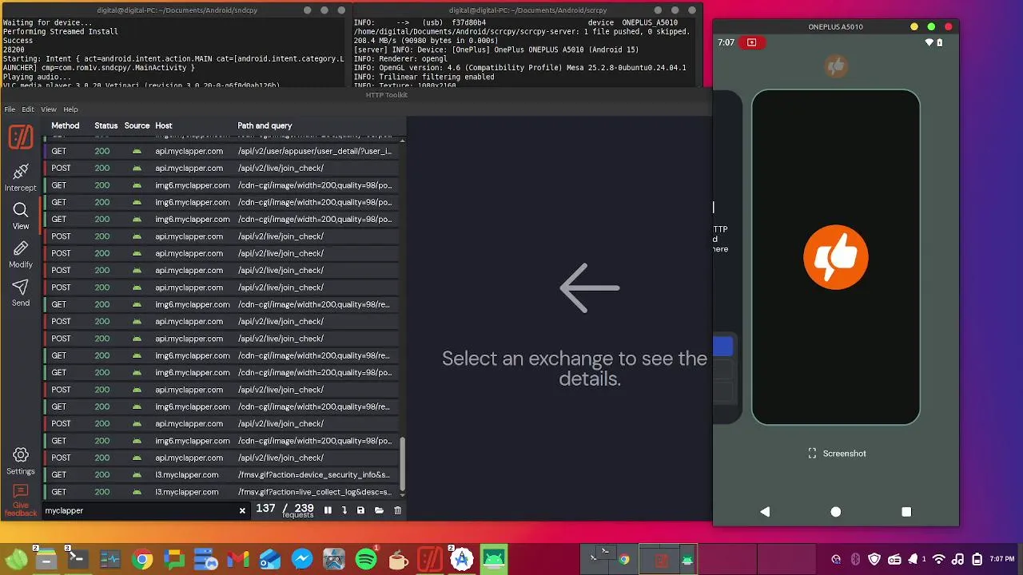Open System Monitor from the panel

[x=109, y=559]
